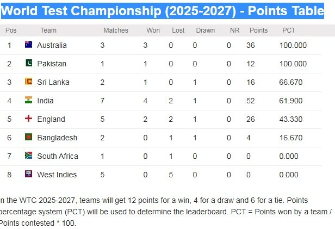Click the England flag icon
This screenshot has height=229, width=335.
pos(28,119)
